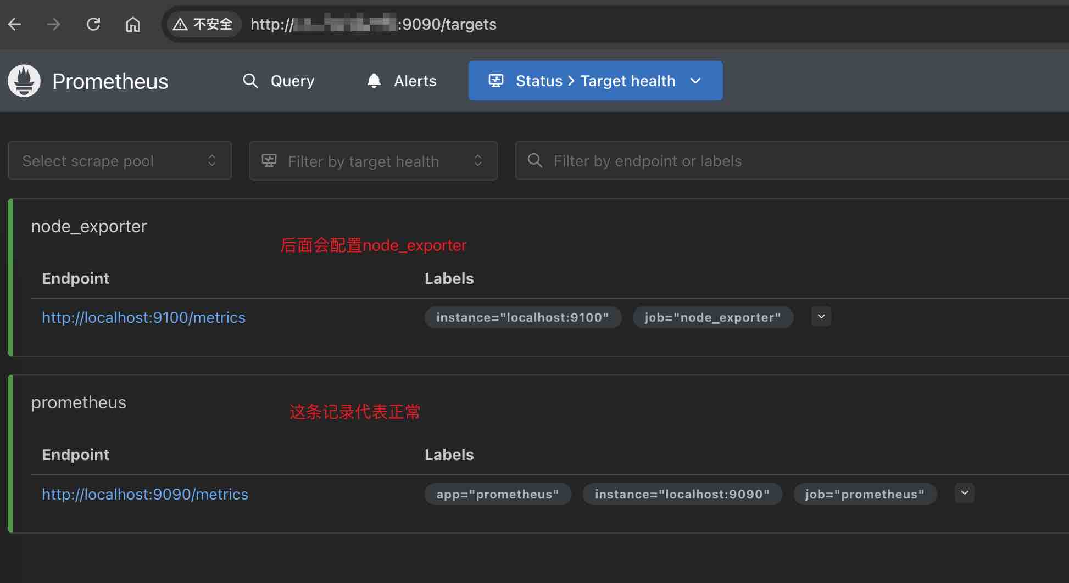Click Endpoint header in node_exporter table
The height and width of the screenshot is (583, 1069).
coord(76,278)
